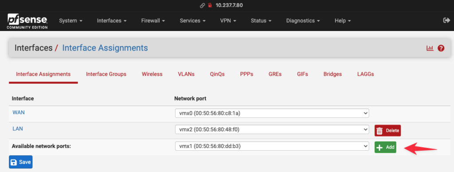
Task: Click the Interfaces breadcrumb text
Action: (34, 48)
